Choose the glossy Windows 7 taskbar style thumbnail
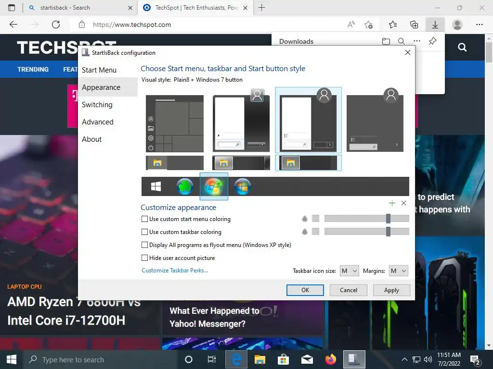Viewport: 493px width, 369px height. [x=241, y=163]
